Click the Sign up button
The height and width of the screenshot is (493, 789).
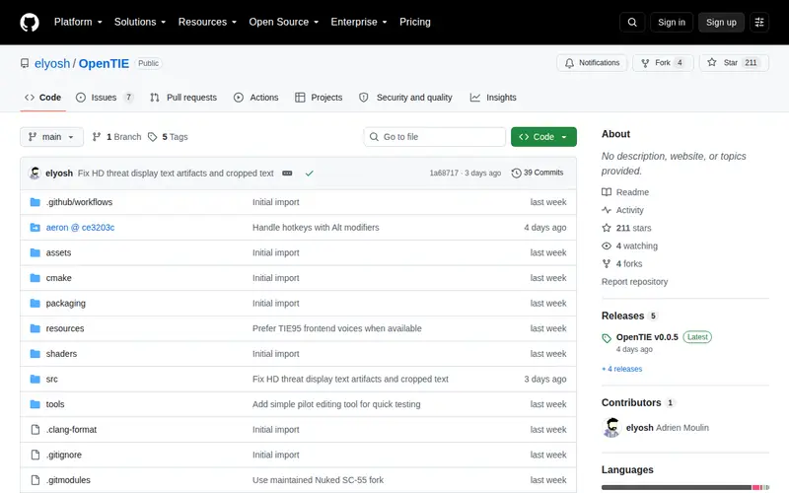[x=721, y=22]
